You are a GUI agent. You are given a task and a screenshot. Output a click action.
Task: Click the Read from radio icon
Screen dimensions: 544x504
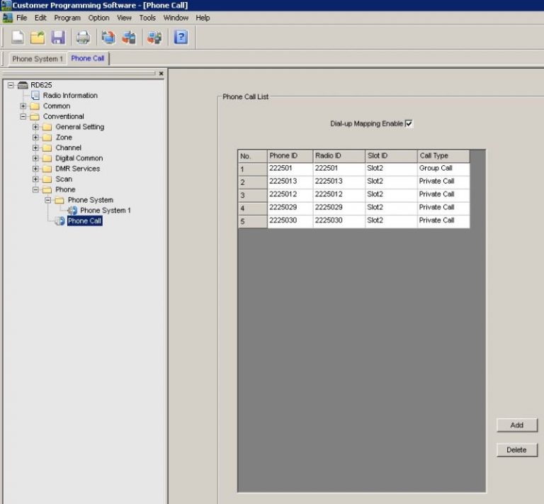tap(108, 37)
